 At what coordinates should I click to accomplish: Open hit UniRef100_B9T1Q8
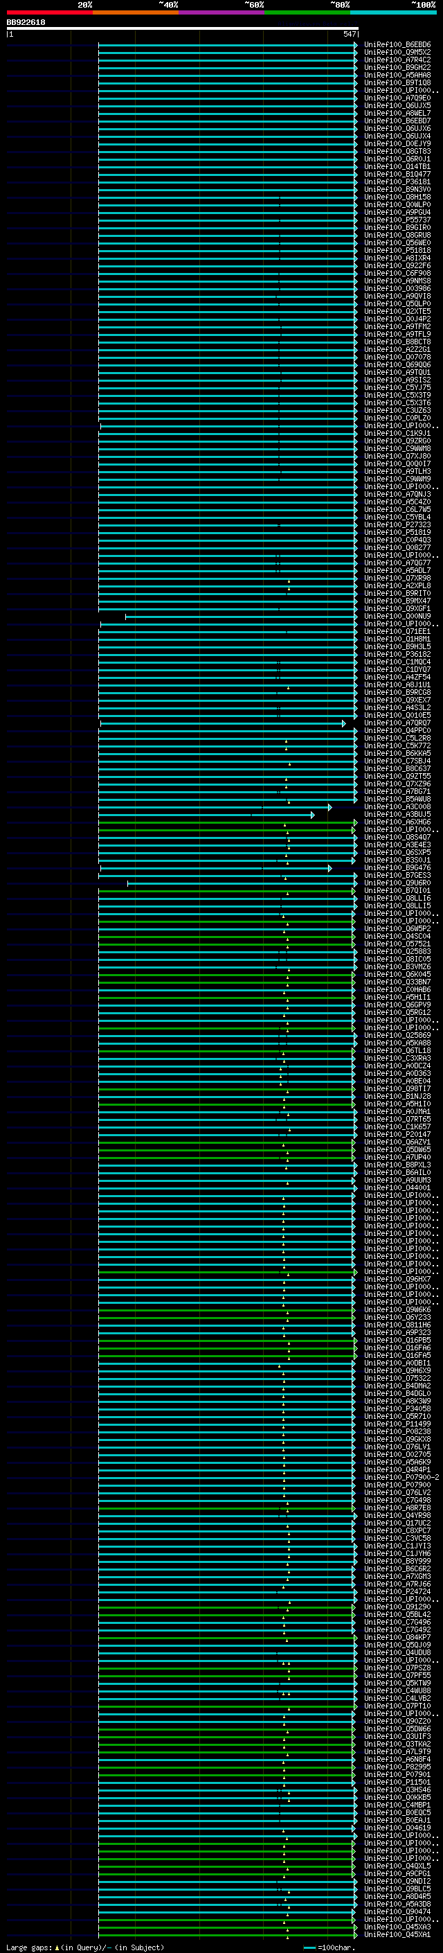tap(397, 82)
